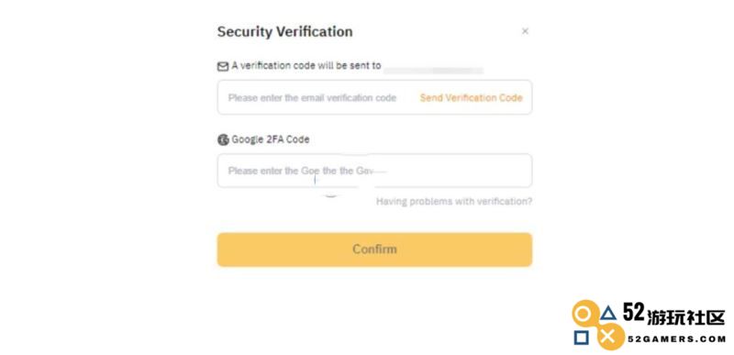This screenshot has width=734, height=355.
Task: Click the blue square symbol in logo
Action: [x=582, y=338]
